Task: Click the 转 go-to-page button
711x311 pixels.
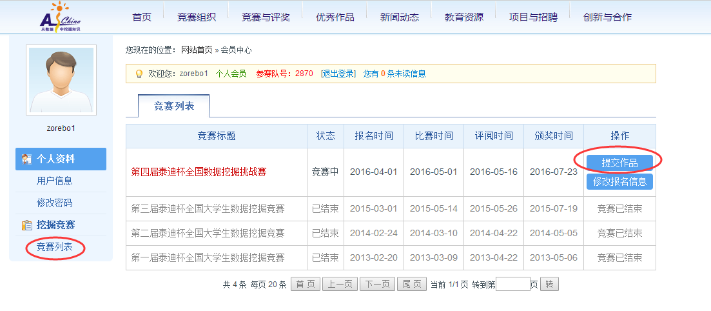Action: coord(550,284)
